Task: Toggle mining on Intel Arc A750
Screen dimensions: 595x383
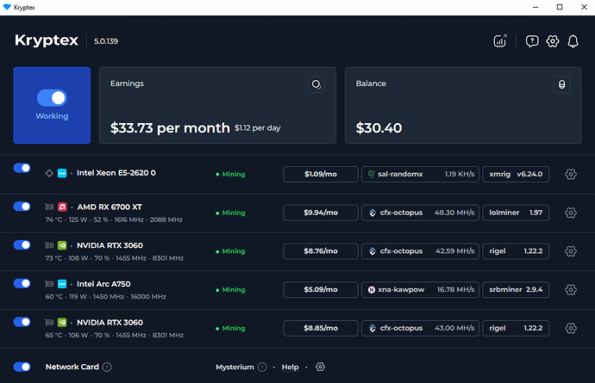Action: click(x=22, y=283)
